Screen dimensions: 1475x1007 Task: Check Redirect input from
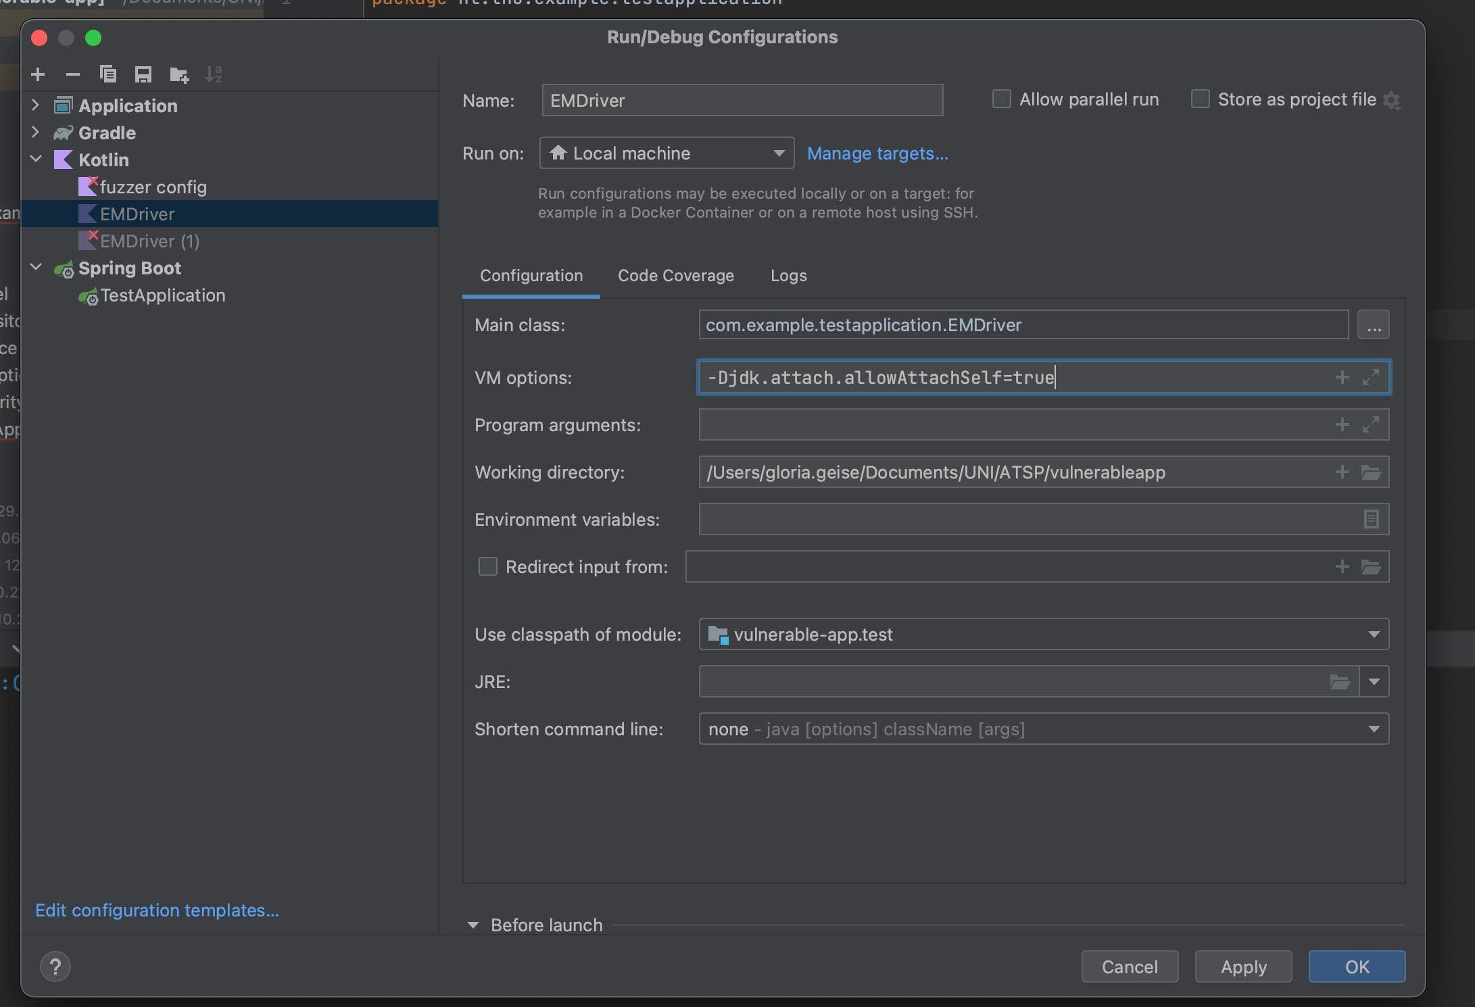(x=487, y=566)
